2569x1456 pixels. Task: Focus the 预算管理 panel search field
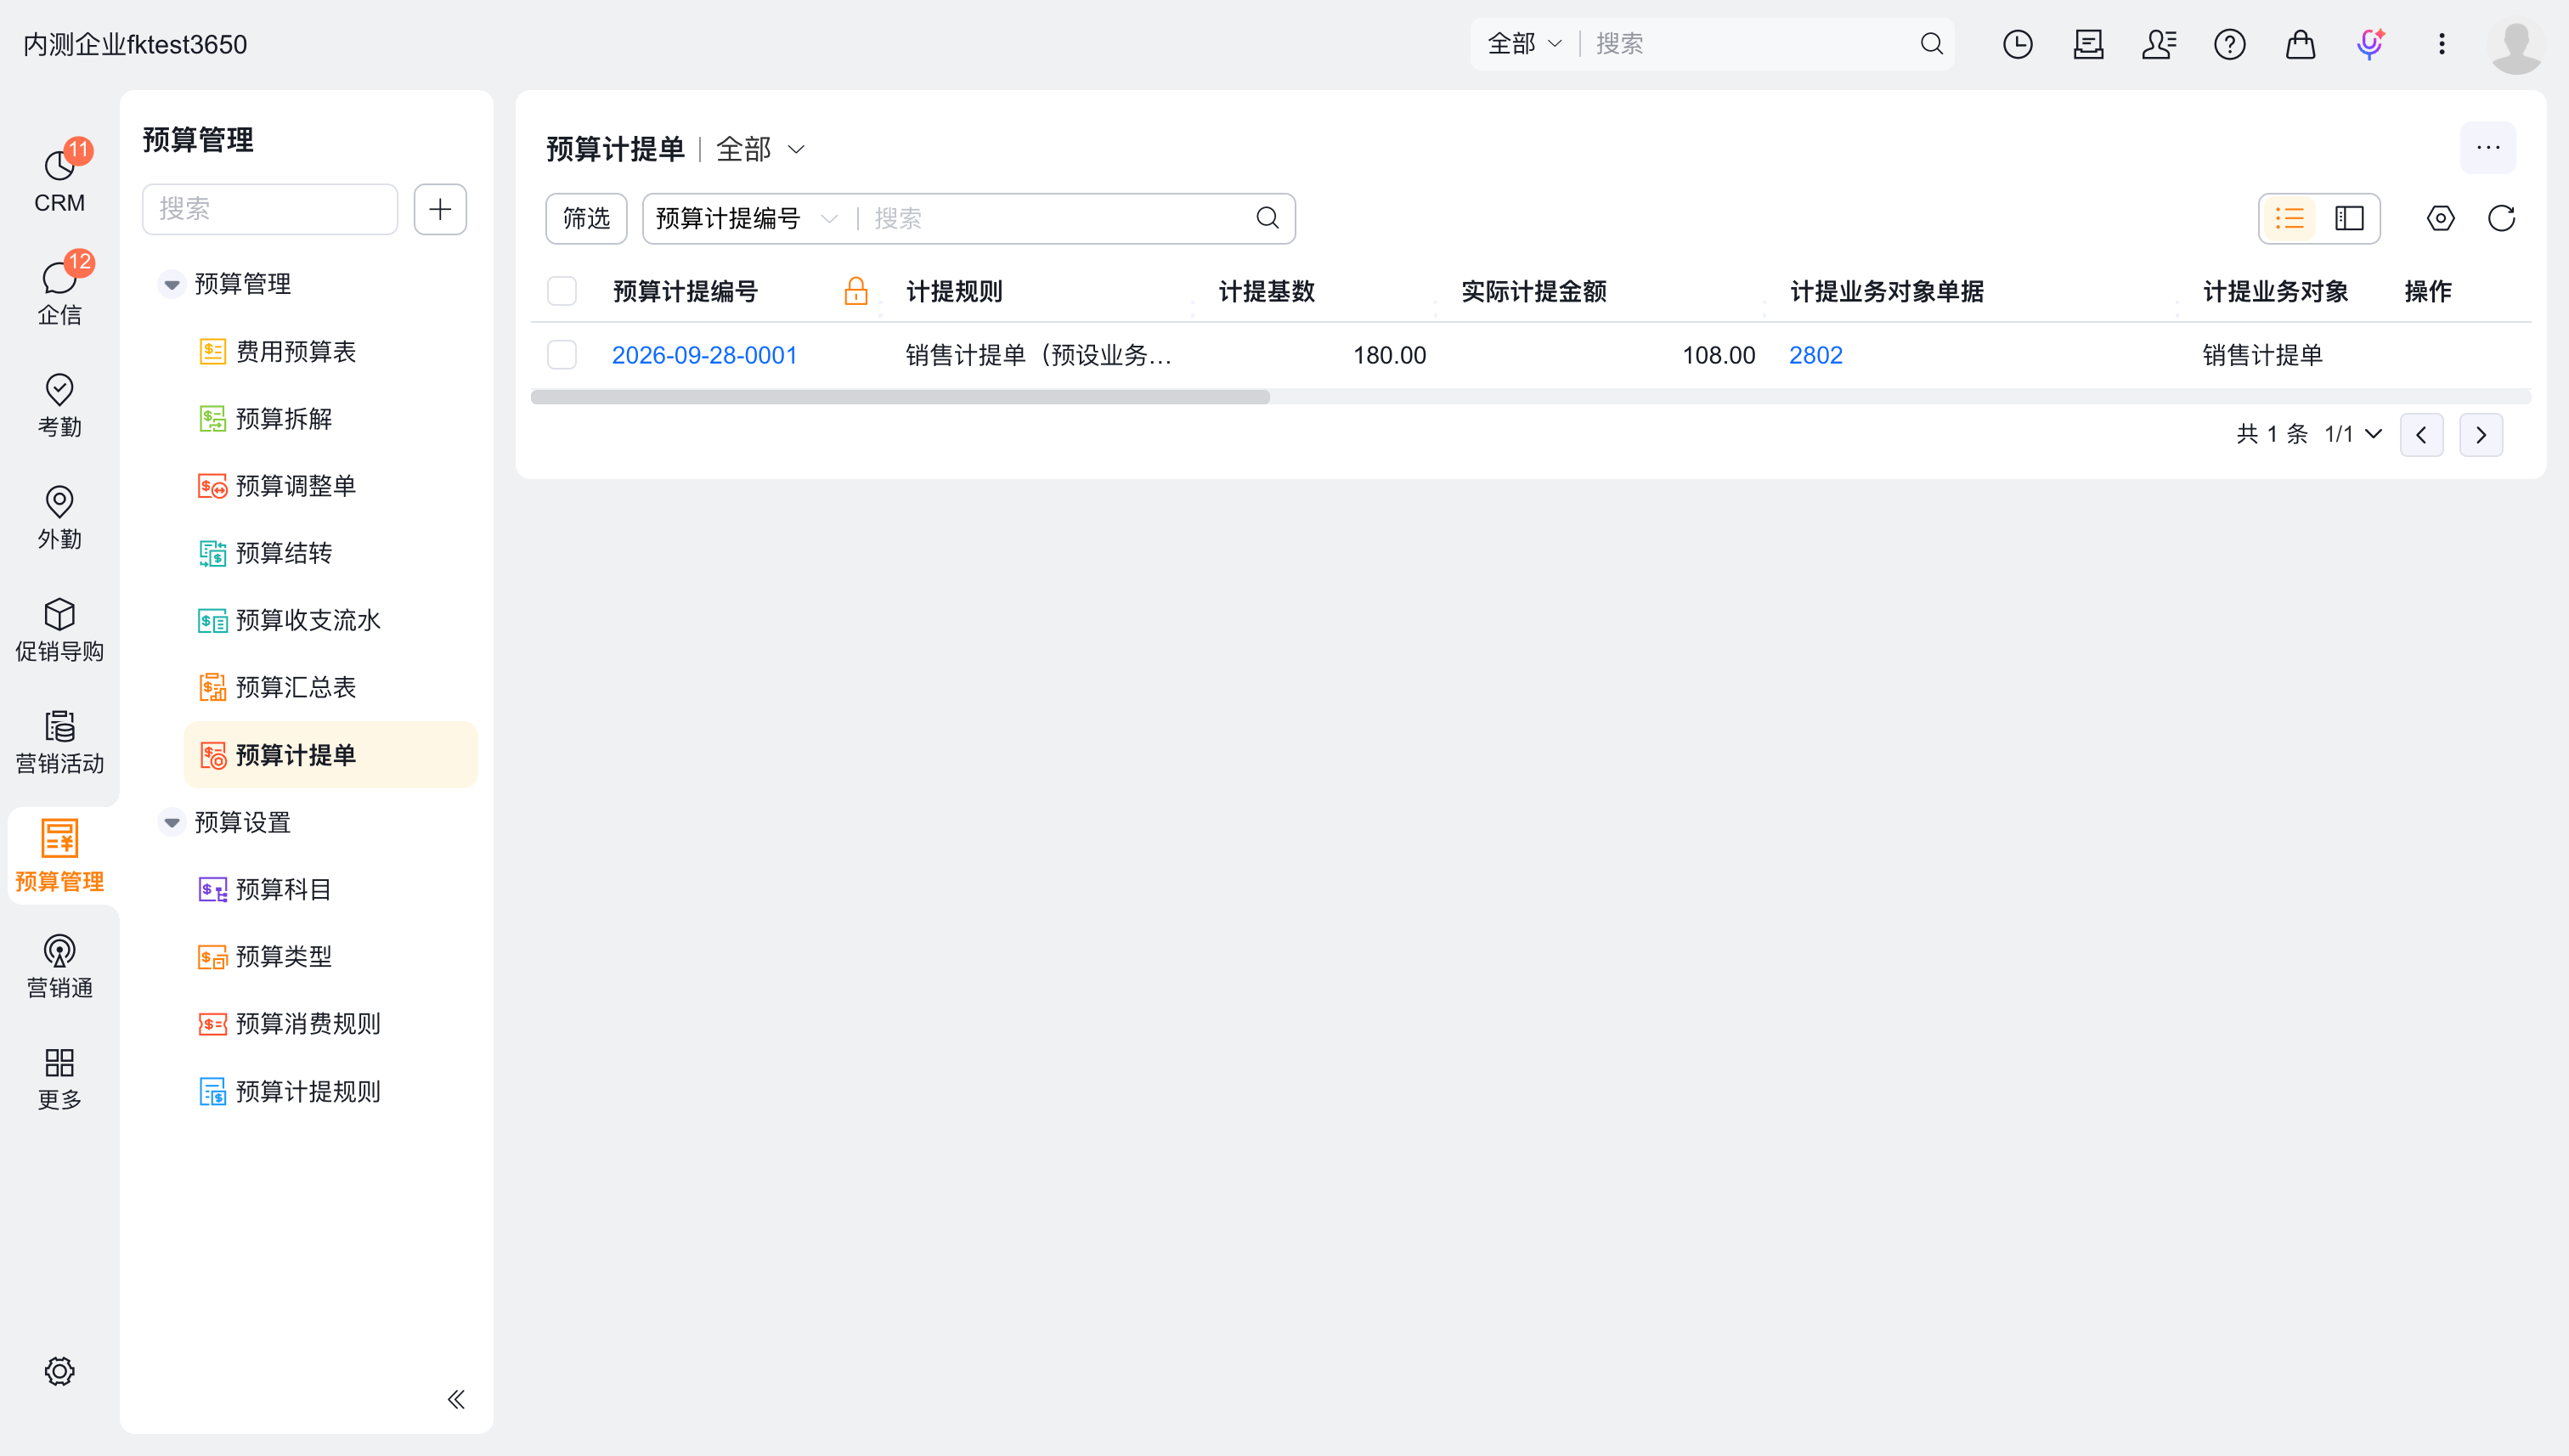270,209
